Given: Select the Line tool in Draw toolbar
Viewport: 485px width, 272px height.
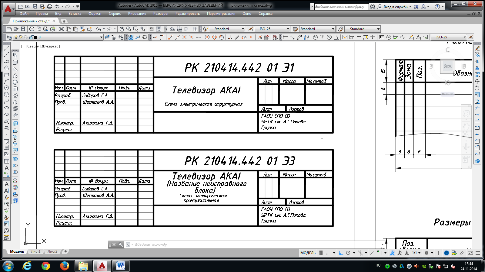Looking at the screenshot, I should [x=7, y=48].
